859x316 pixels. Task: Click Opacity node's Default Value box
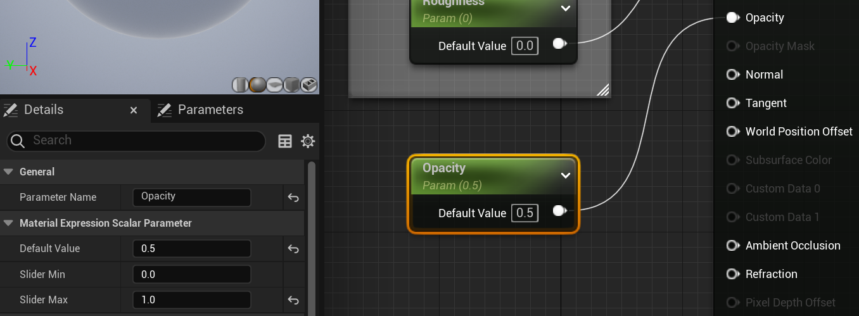pyautogui.click(x=525, y=213)
